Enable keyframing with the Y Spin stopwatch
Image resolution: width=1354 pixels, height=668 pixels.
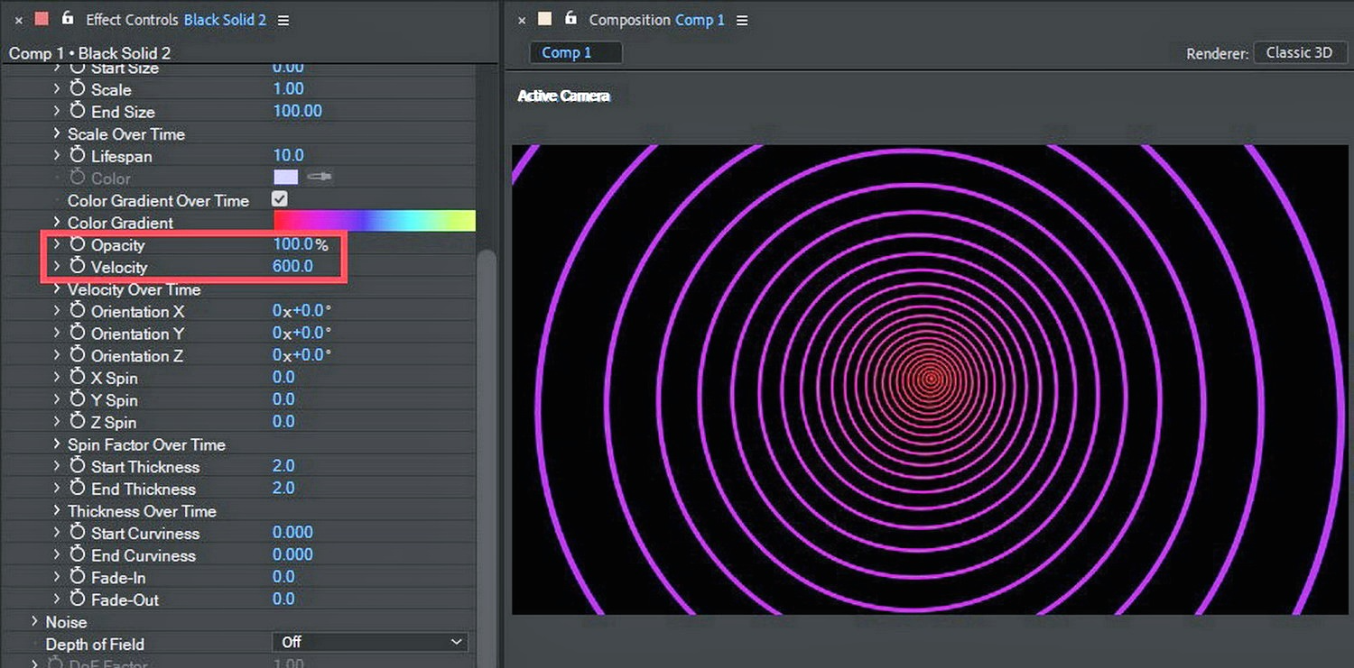pyautogui.click(x=78, y=399)
